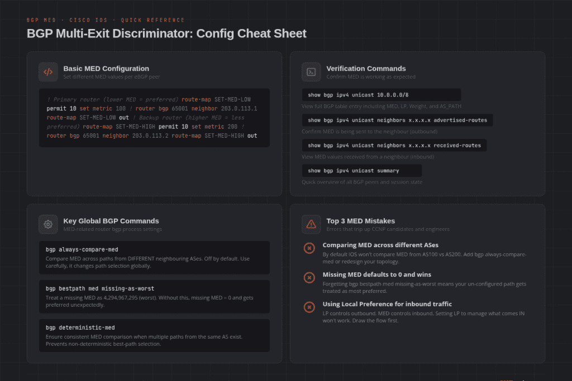Click the 'bgp deterministic-med' command text
Image resolution: width=572 pixels, height=381 pixels.
[80, 327]
